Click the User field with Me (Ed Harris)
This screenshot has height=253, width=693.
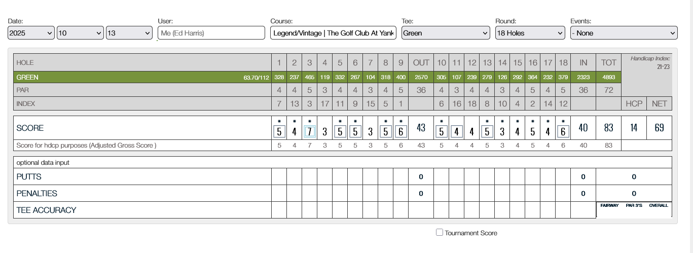[211, 33]
